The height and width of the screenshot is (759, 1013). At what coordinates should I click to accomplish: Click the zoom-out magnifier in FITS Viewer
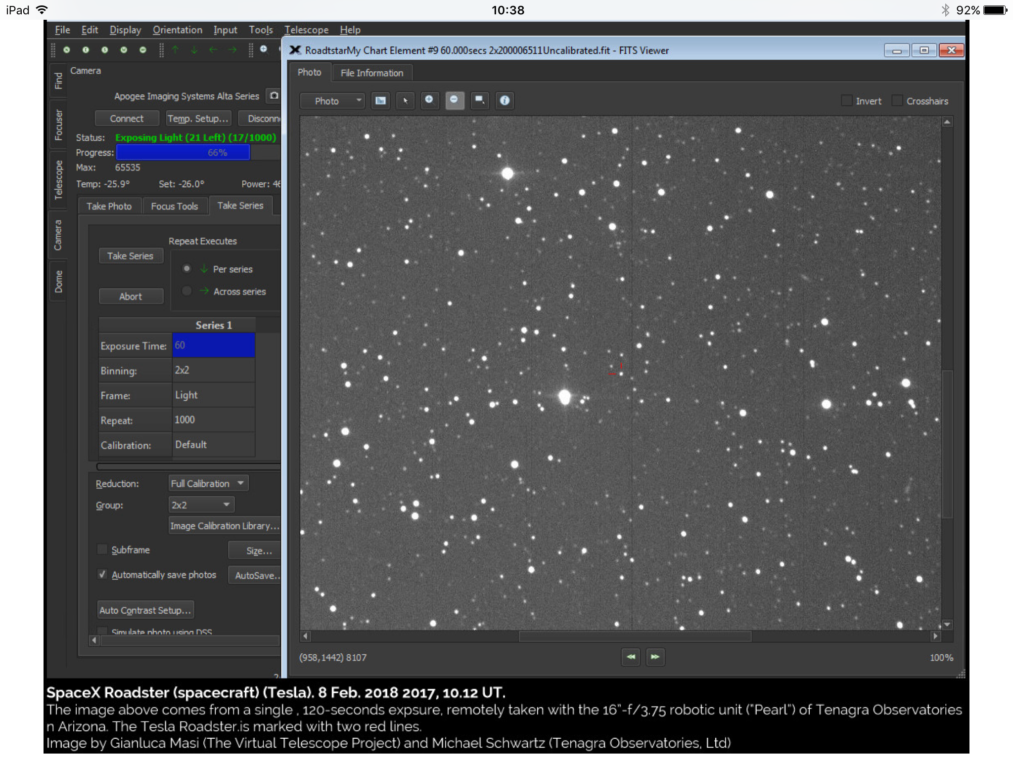tap(454, 101)
